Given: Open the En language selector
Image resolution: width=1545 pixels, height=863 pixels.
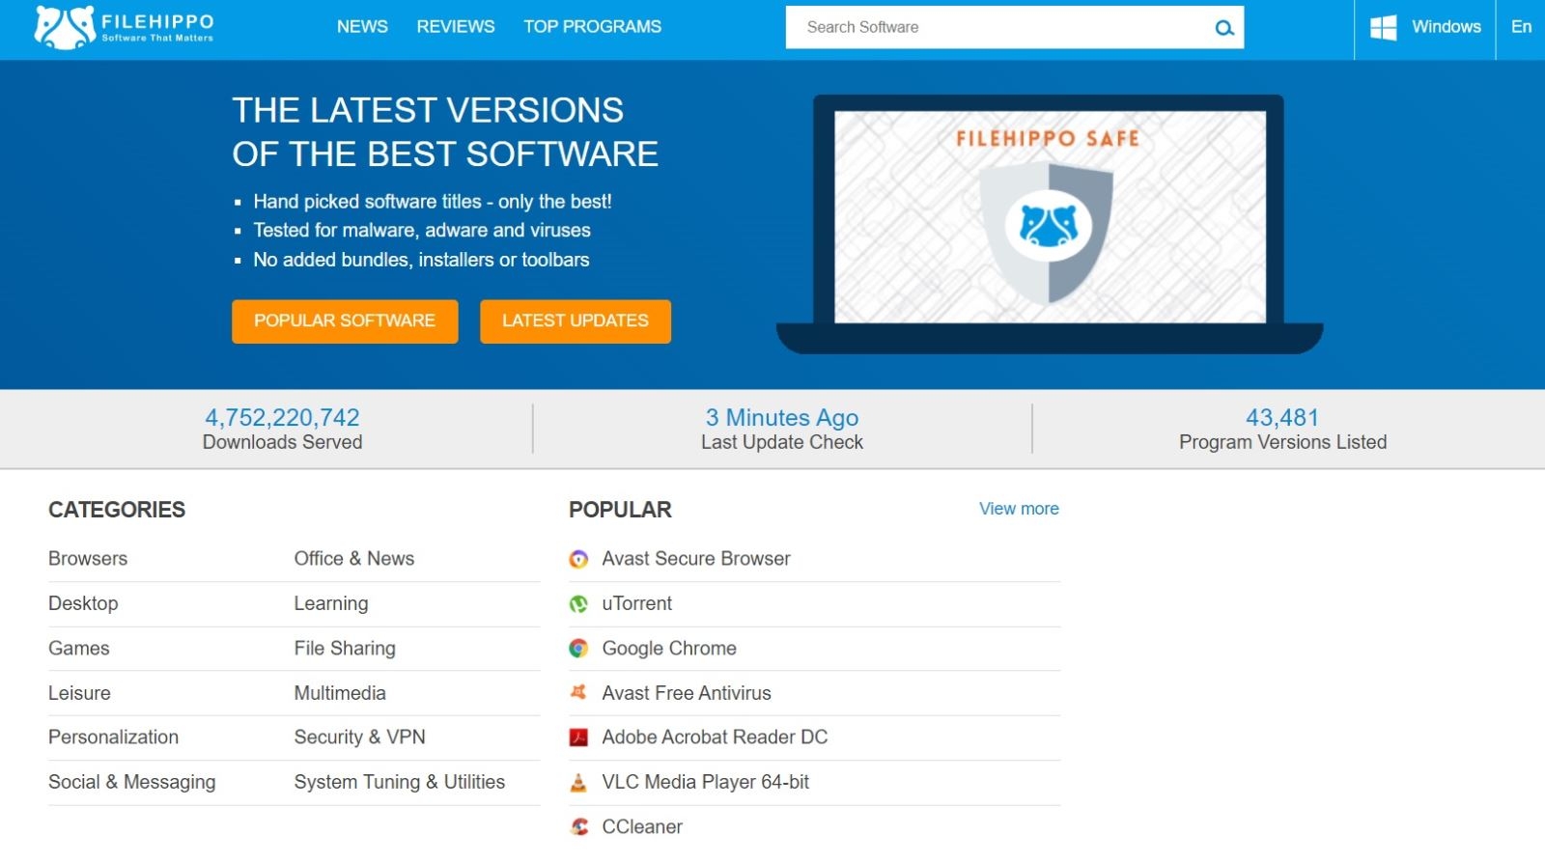Looking at the screenshot, I should click(1521, 28).
